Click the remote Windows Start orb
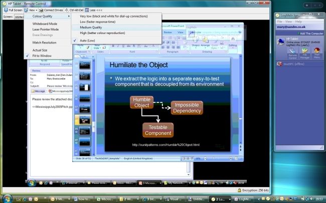Image resolution: width=326 pixels, height=203 pixels. (x=32, y=183)
